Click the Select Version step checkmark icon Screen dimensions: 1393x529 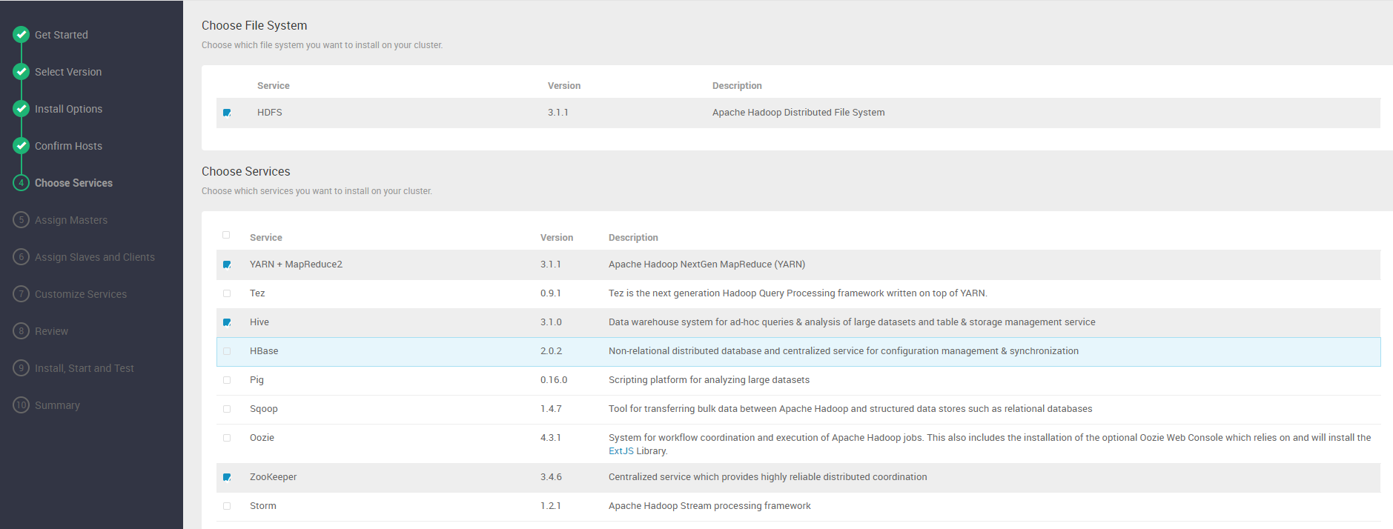21,71
